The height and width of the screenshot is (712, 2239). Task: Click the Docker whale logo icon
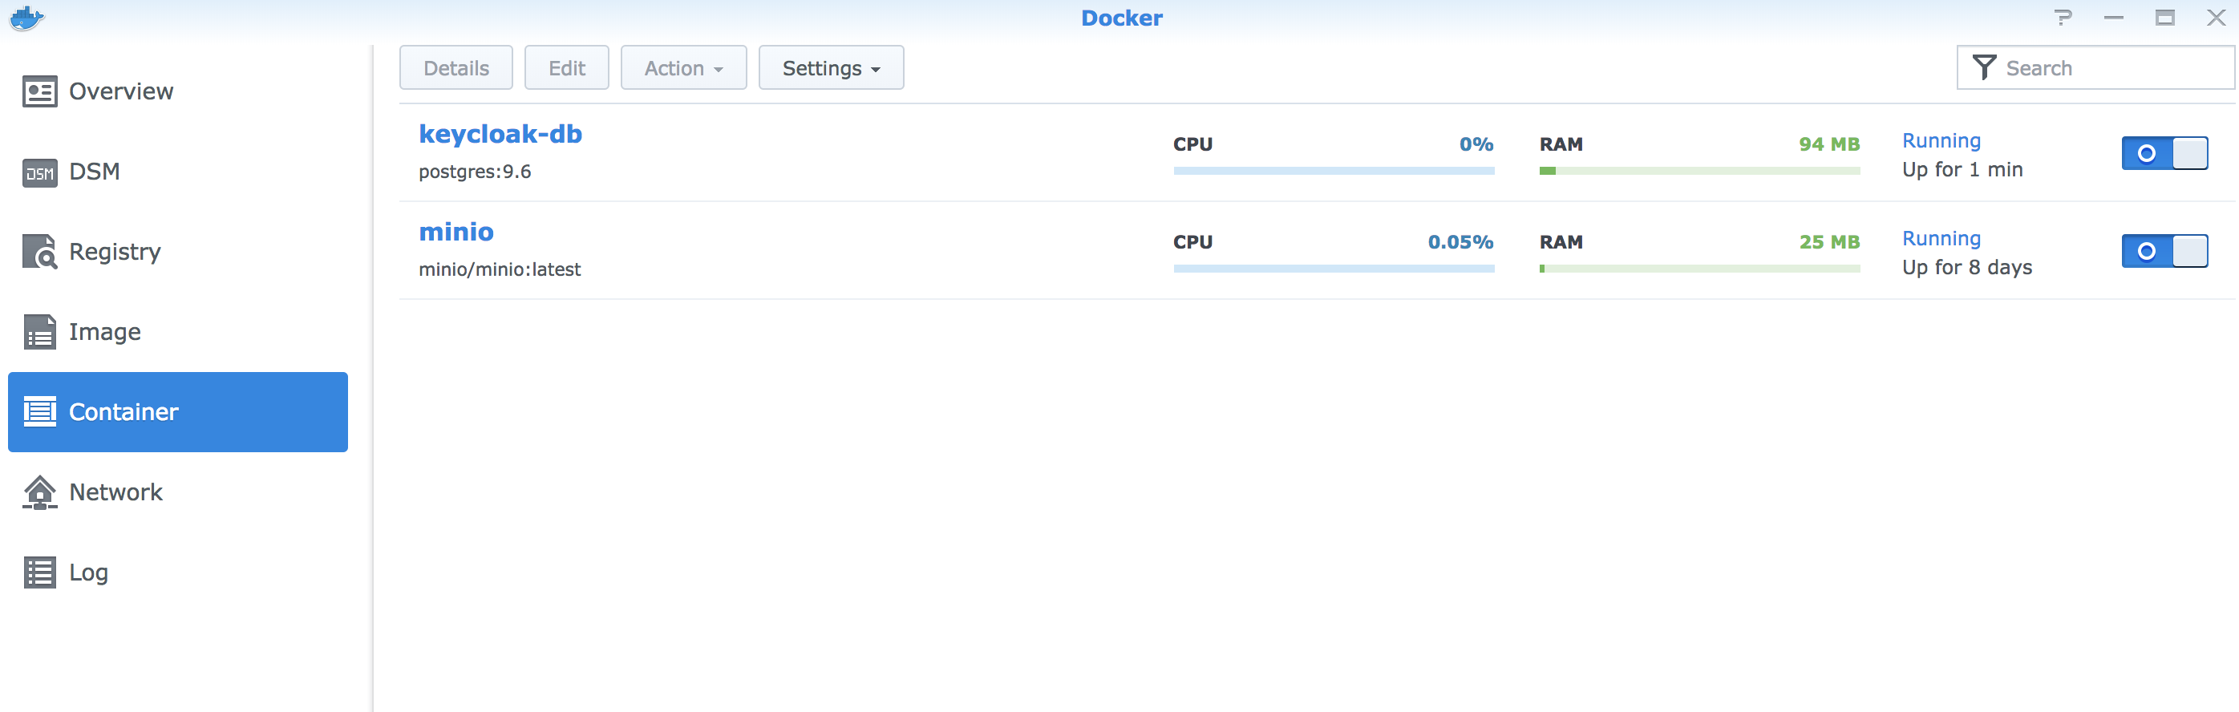pos(26,18)
